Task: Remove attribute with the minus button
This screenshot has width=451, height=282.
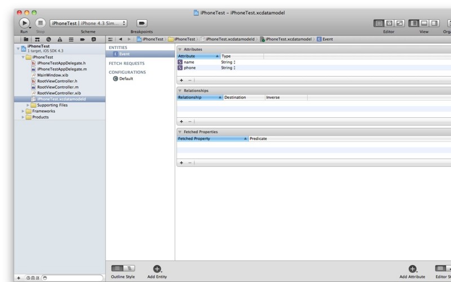Action: pyautogui.click(x=189, y=81)
